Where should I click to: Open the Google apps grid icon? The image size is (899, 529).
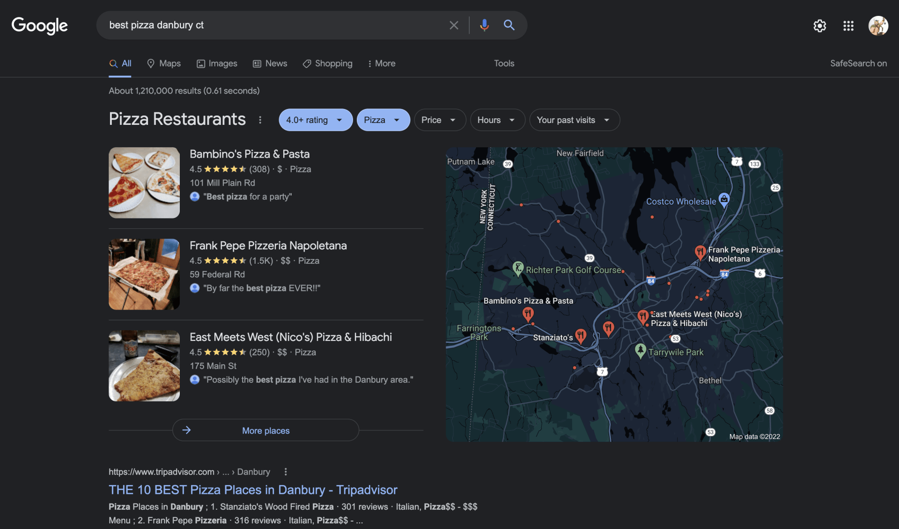tap(848, 26)
